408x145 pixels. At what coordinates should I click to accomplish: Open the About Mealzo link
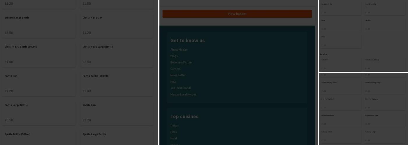pos(179,50)
